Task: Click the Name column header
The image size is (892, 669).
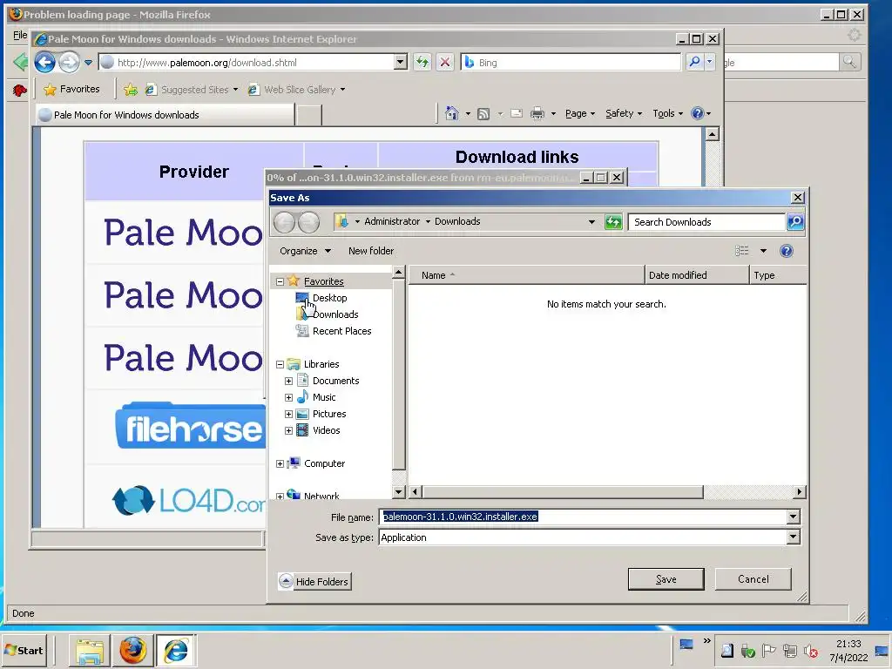Action: [x=527, y=275]
